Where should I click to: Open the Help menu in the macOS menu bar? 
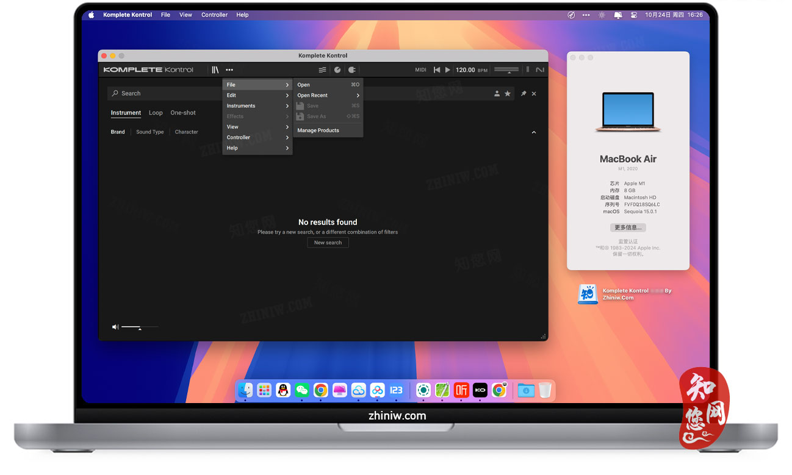(x=242, y=15)
